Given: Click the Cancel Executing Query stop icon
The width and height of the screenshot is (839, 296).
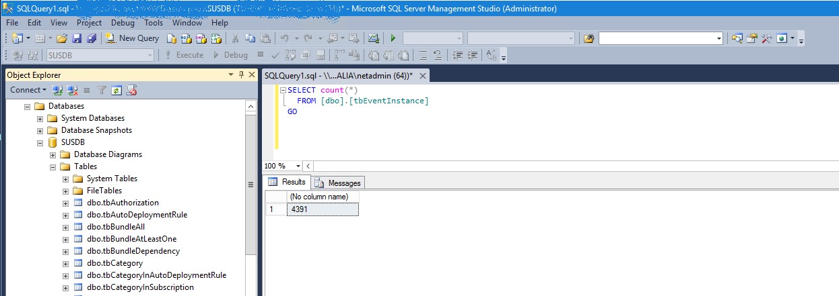Looking at the screenshot, I should [x=260, y=55].
